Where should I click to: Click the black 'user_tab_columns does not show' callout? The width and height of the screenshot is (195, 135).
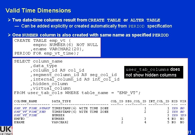[154, 72]
